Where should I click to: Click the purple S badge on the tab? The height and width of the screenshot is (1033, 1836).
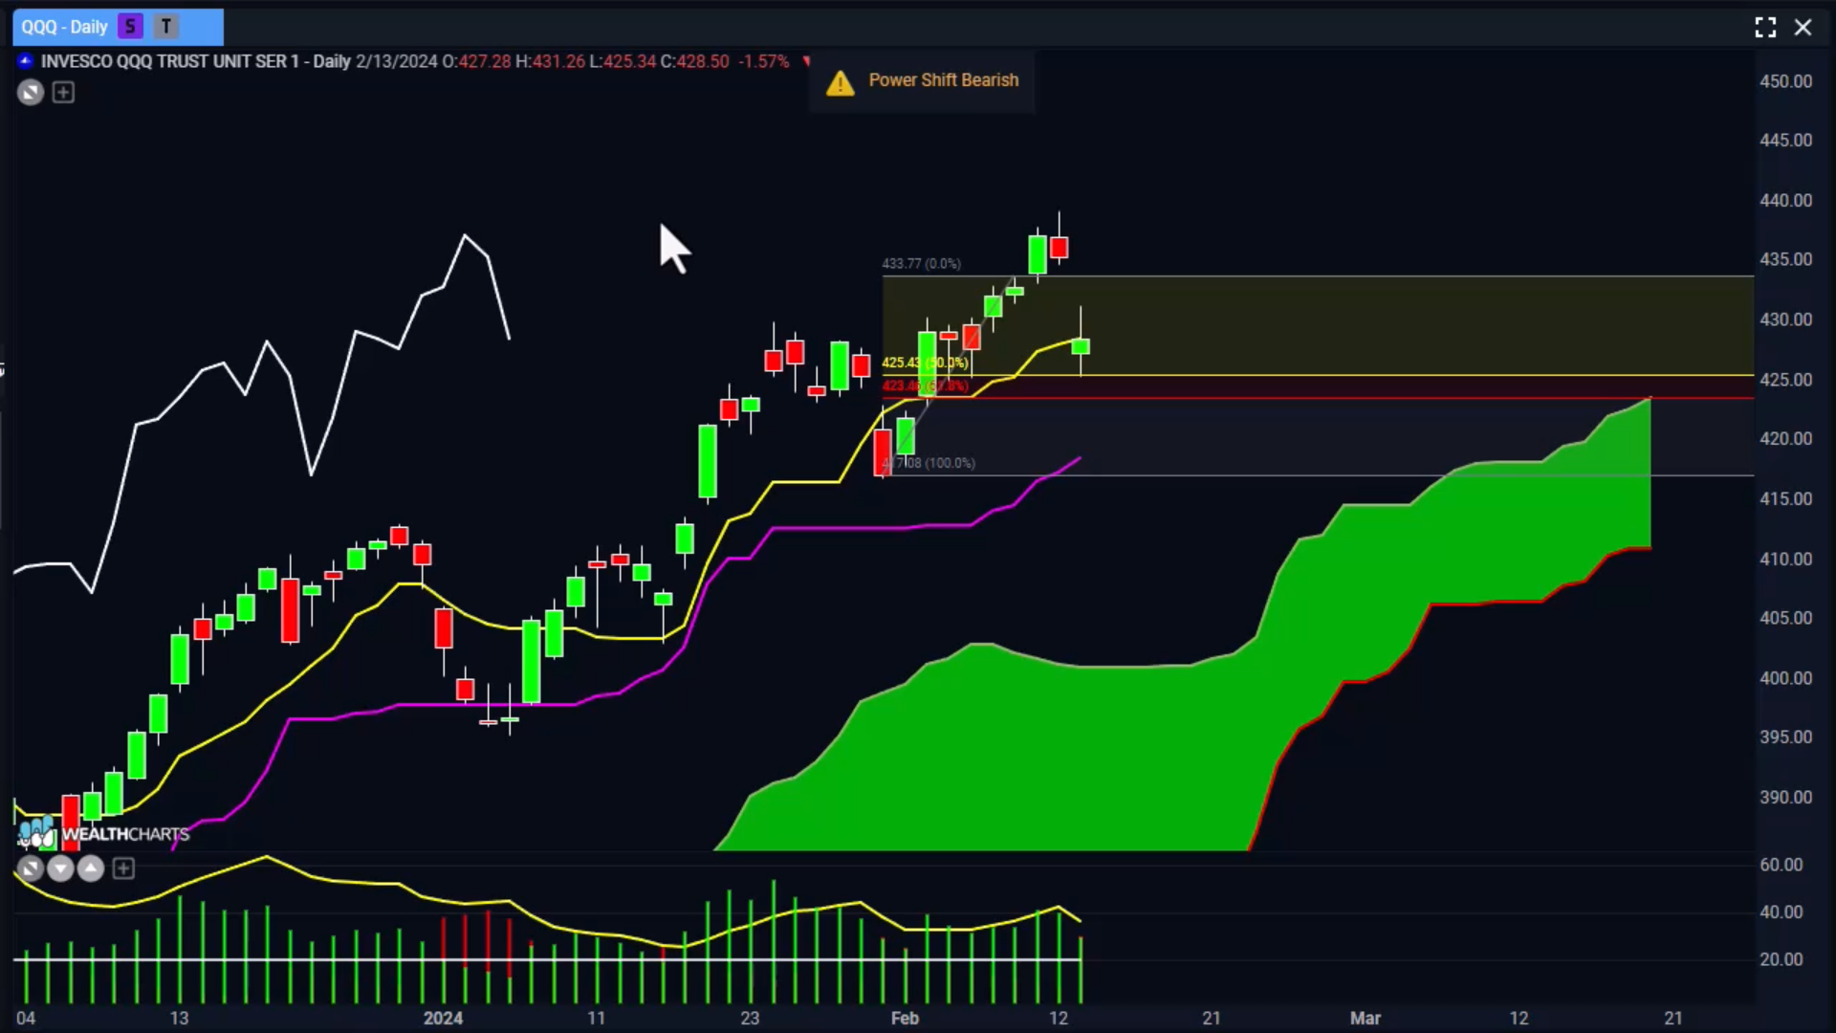[x=130, y=27]
